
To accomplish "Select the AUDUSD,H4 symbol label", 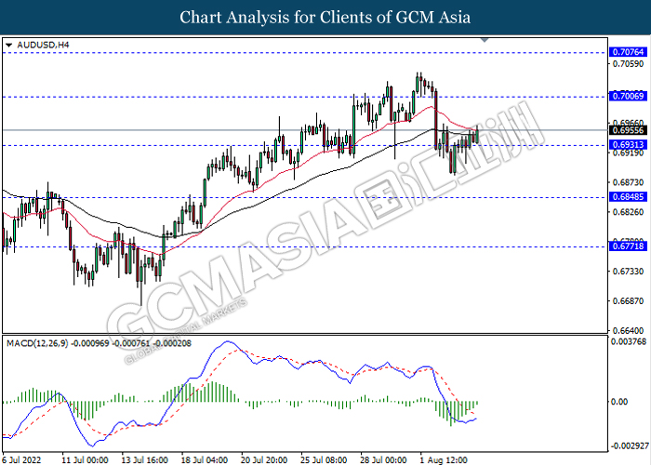I will [x=43, y=45].
